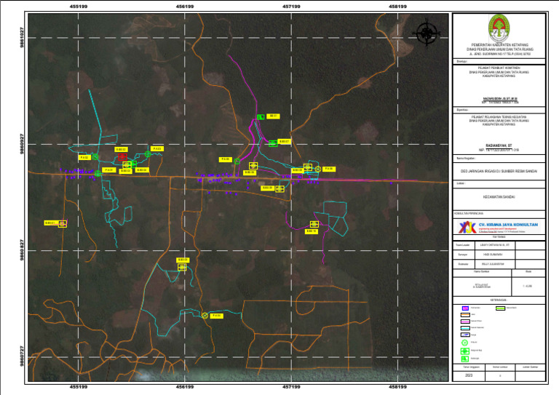559x395 pixels.
Task: Click the green legend swatch in Keterangan
Action: click(x=501, y=309)
